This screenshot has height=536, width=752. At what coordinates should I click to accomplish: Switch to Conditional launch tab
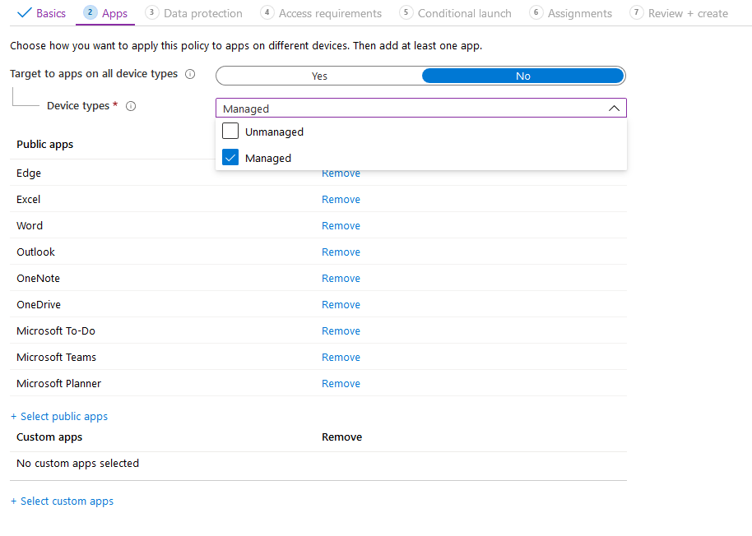click(455, 13)
